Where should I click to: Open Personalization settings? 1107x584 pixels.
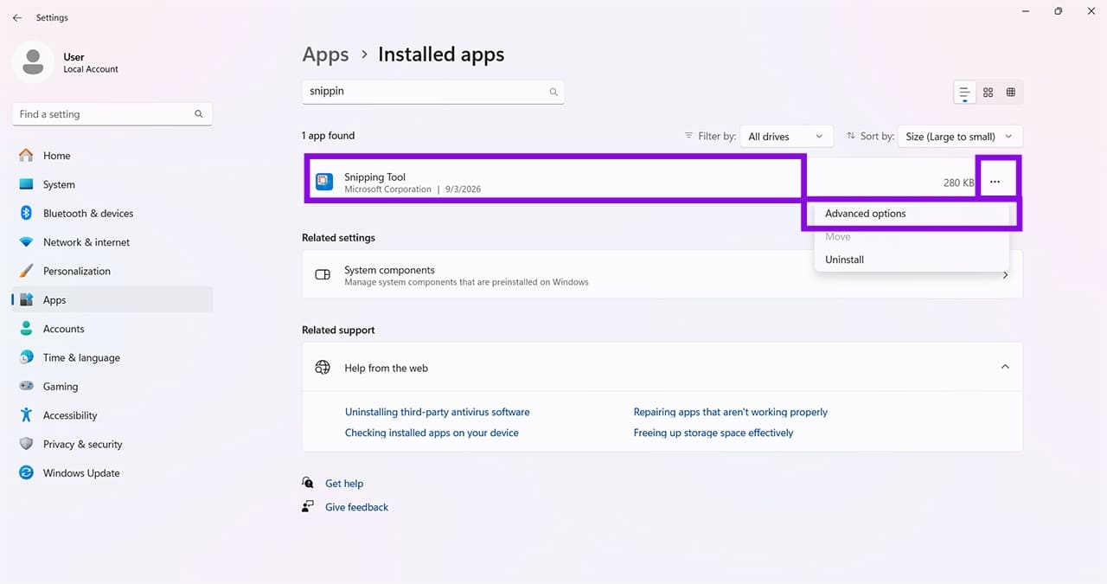[112, 271]
